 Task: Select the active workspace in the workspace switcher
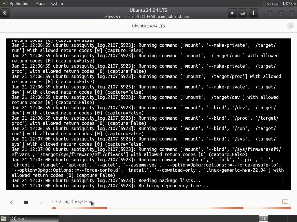(x=263, y=219)
